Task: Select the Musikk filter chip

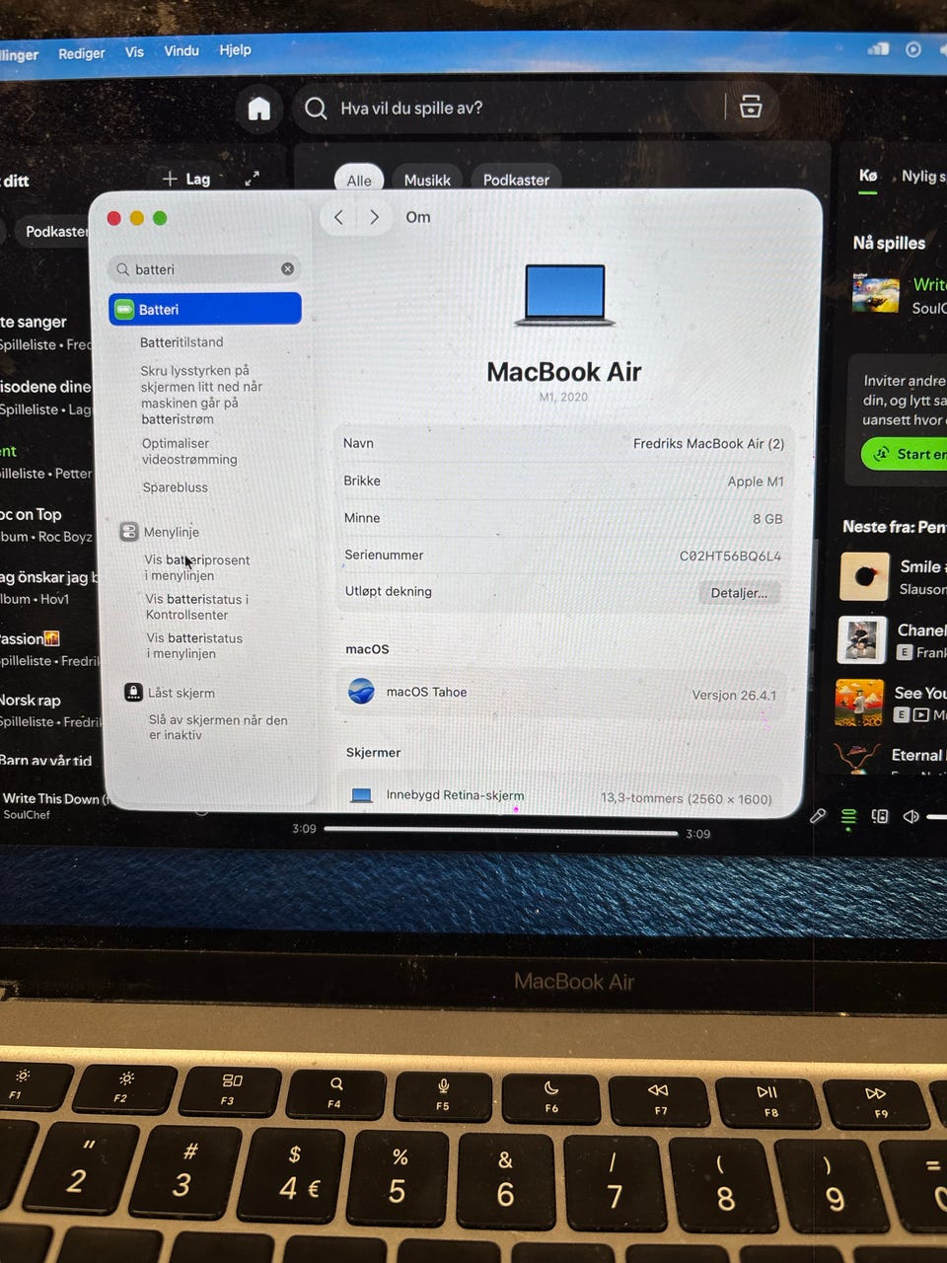Action: (x=427, y=180)
